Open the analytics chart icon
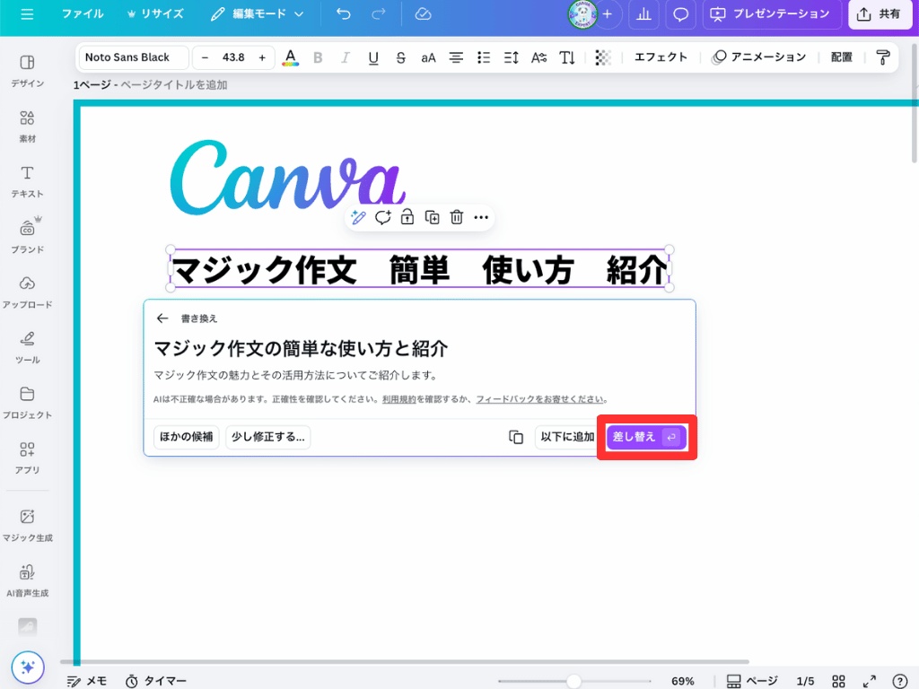The height and width of the screenshot is (689, 919). click(643, 14)
